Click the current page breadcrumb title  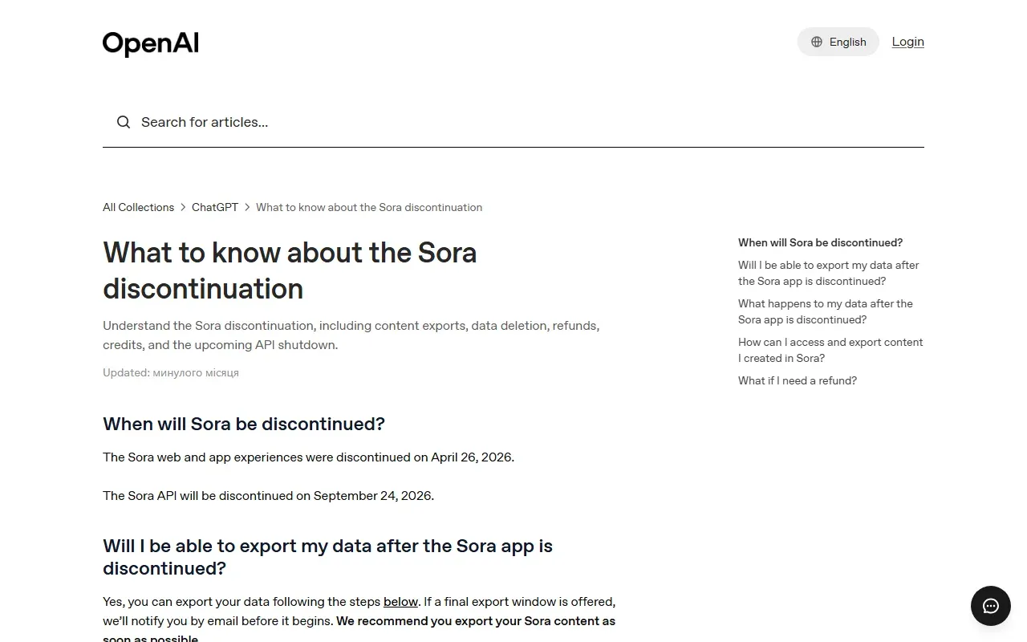click(369, 207)
